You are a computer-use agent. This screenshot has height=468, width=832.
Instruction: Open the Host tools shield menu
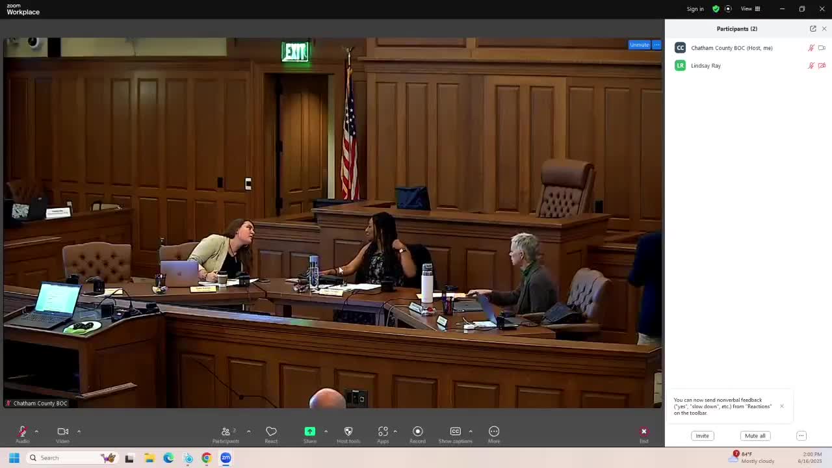(x=348, y=434)
